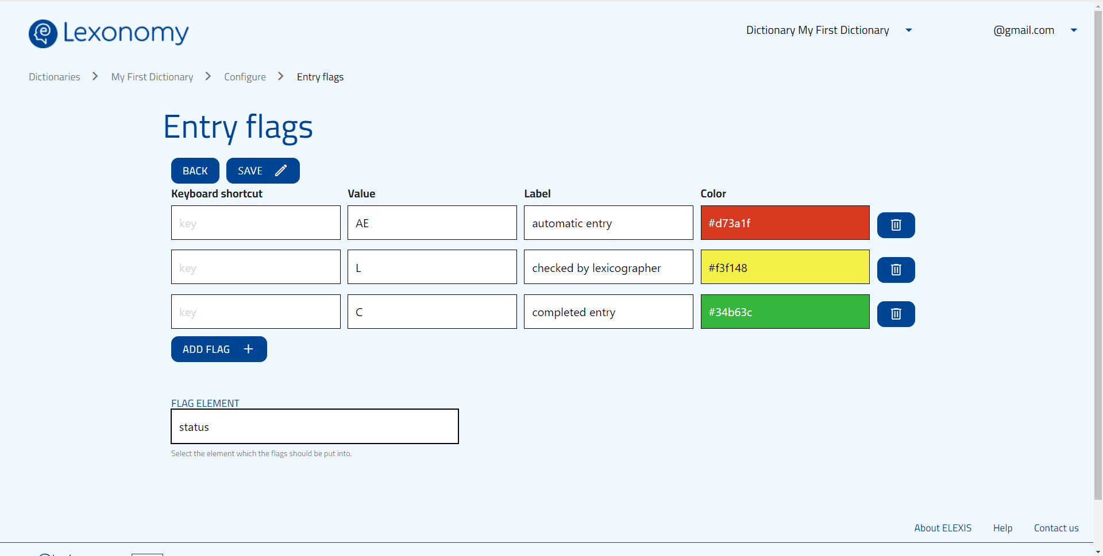The width and height of the screenshot is (1103, 556).
Task: Click the Save button with pencil icon
Action: [263, 171]
